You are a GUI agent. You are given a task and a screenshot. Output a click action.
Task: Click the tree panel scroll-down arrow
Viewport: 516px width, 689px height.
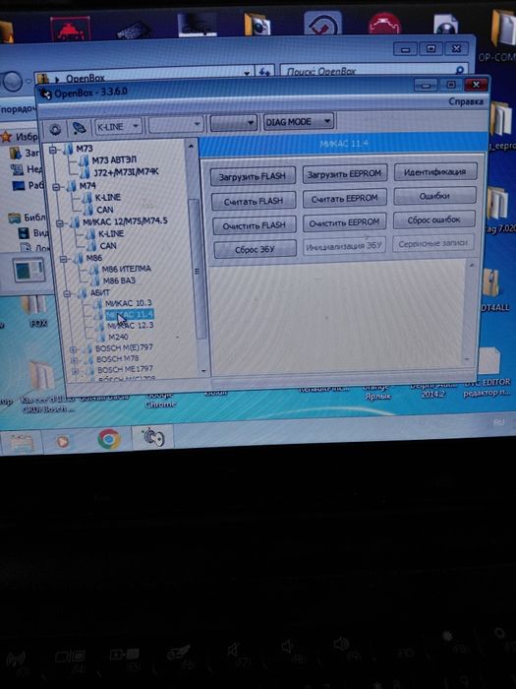point(203,370)
